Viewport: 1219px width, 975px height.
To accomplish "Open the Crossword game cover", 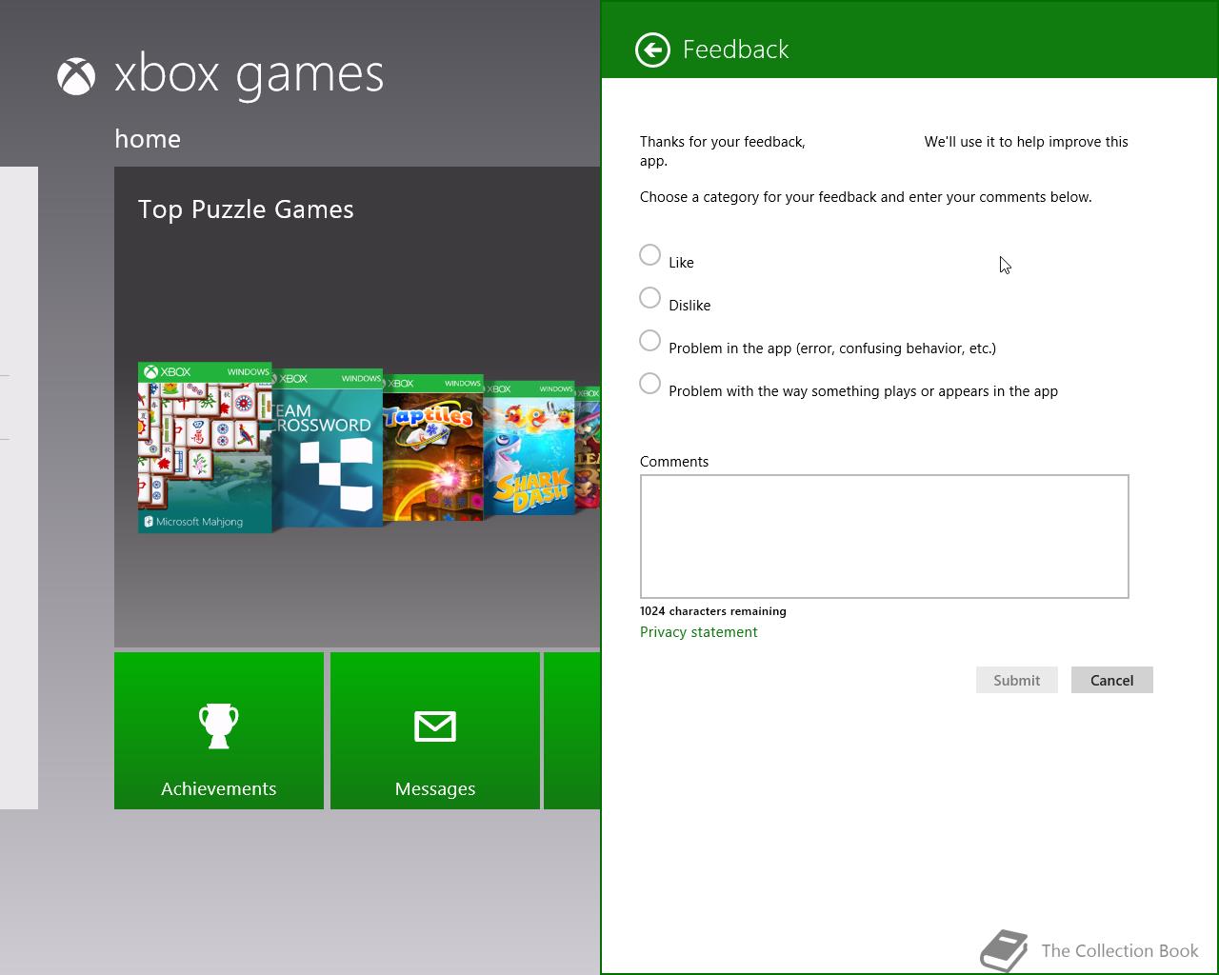I will tap(328, 448).
